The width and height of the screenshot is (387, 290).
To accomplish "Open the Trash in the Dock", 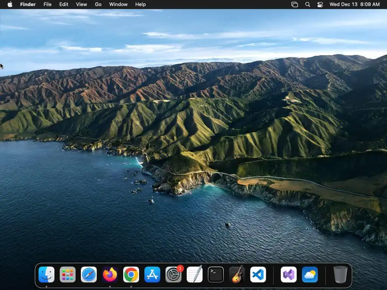I will click(341, 275).
